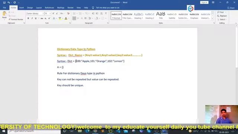The height and width of the screenshot is (134, 238).
Task: Increase font size with the Grow Font icon
Action: point(54,13)
